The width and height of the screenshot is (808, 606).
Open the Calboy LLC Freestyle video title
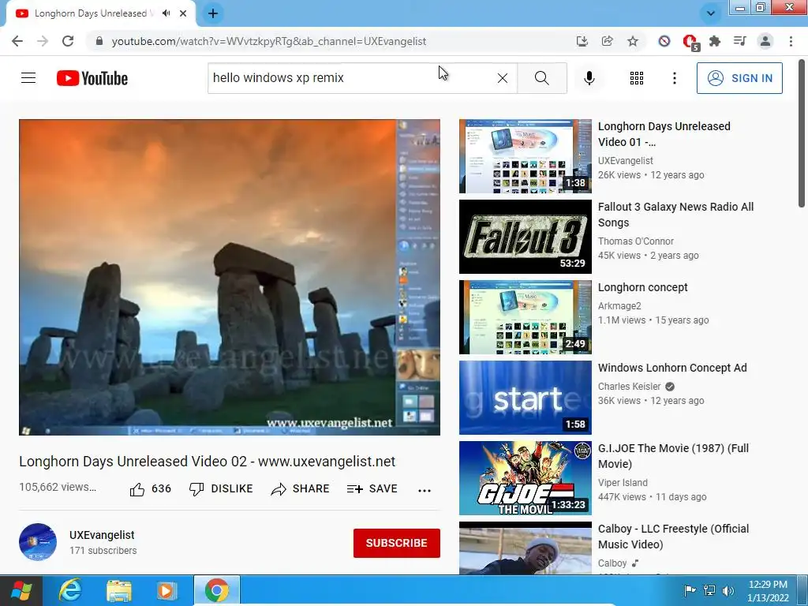(674, 537)
